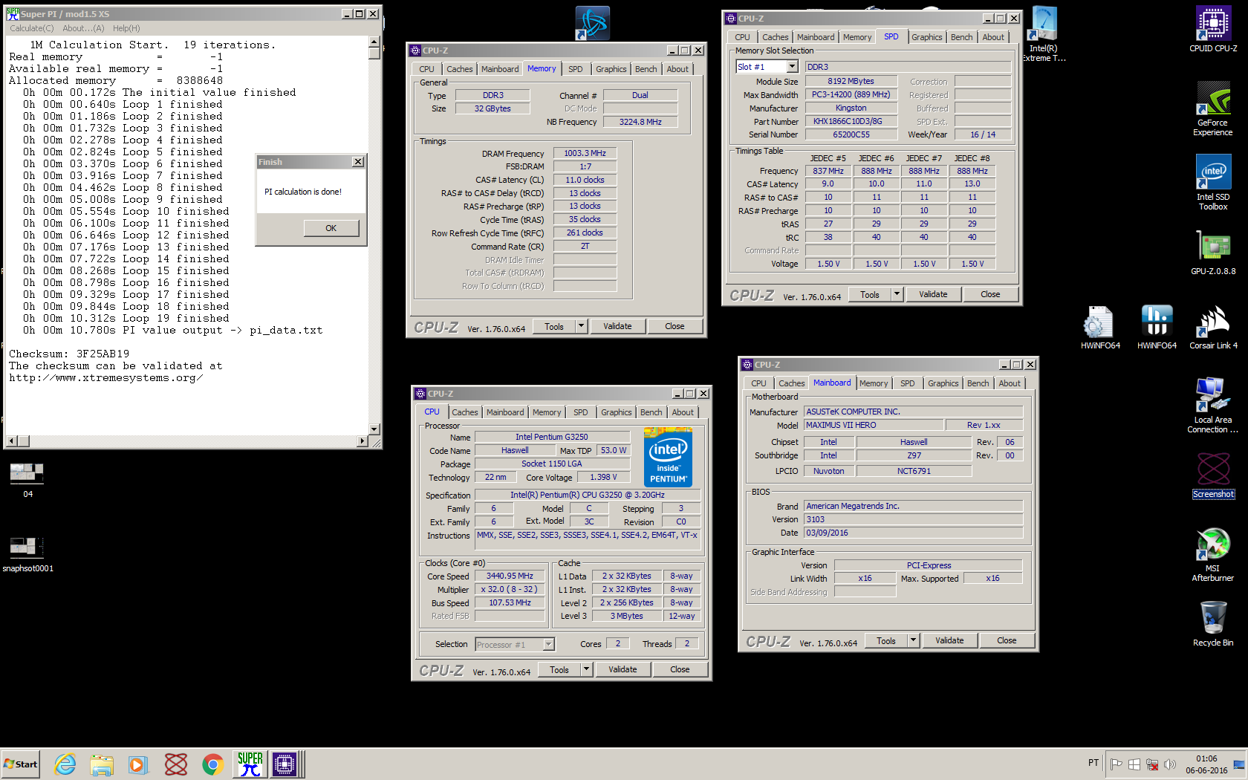Switch to Super PI taskbar button

[x=250, y=764]
